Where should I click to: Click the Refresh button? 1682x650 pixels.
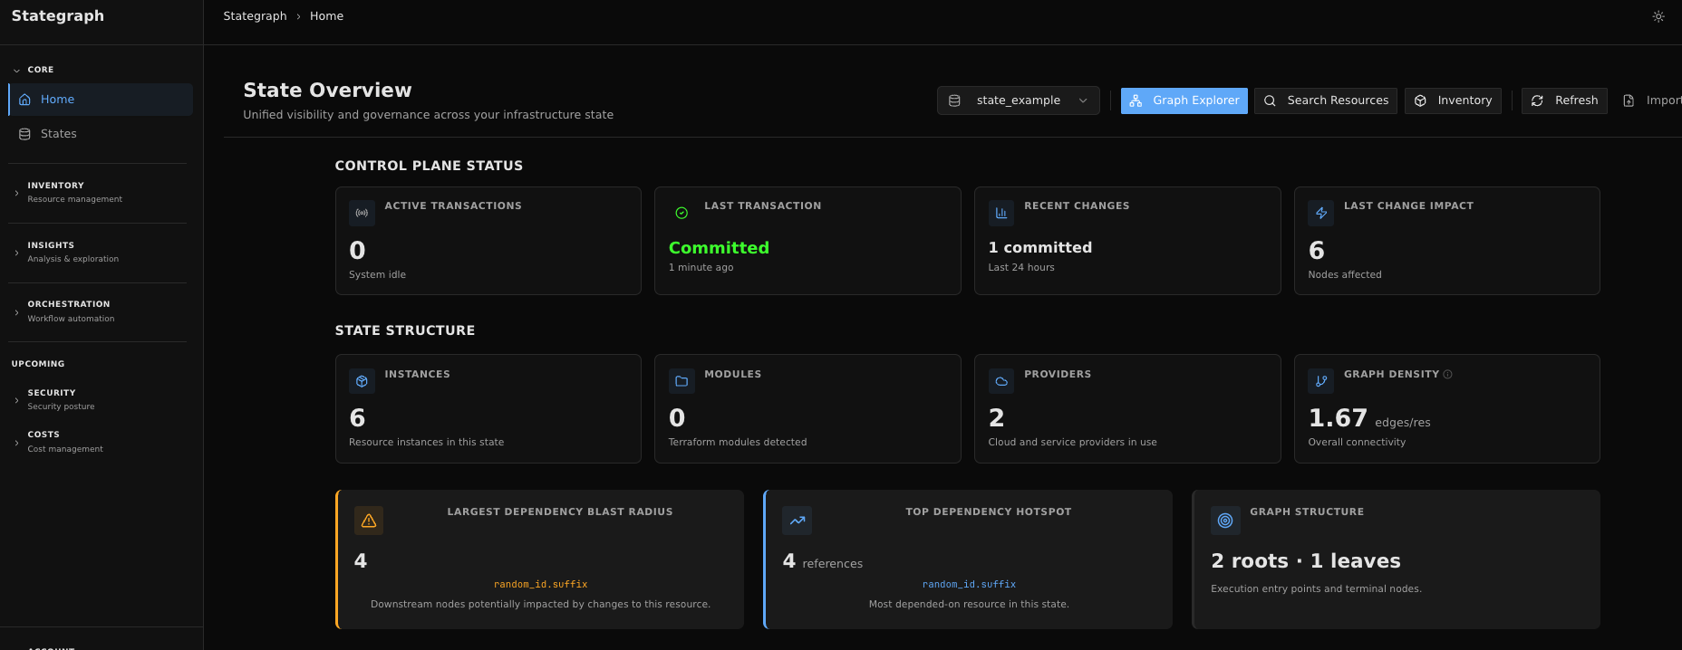tap(1564, 100)
